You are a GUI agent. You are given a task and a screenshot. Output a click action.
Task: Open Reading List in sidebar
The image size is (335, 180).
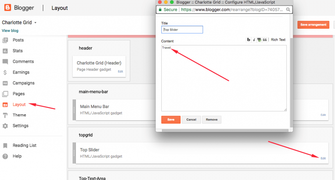(x=24, y=145)
